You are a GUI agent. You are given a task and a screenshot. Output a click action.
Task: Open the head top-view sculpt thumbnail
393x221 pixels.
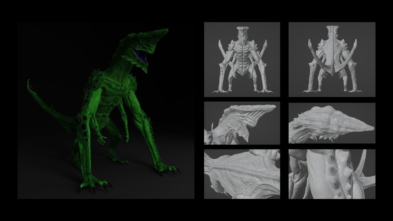tap(332, 123)
